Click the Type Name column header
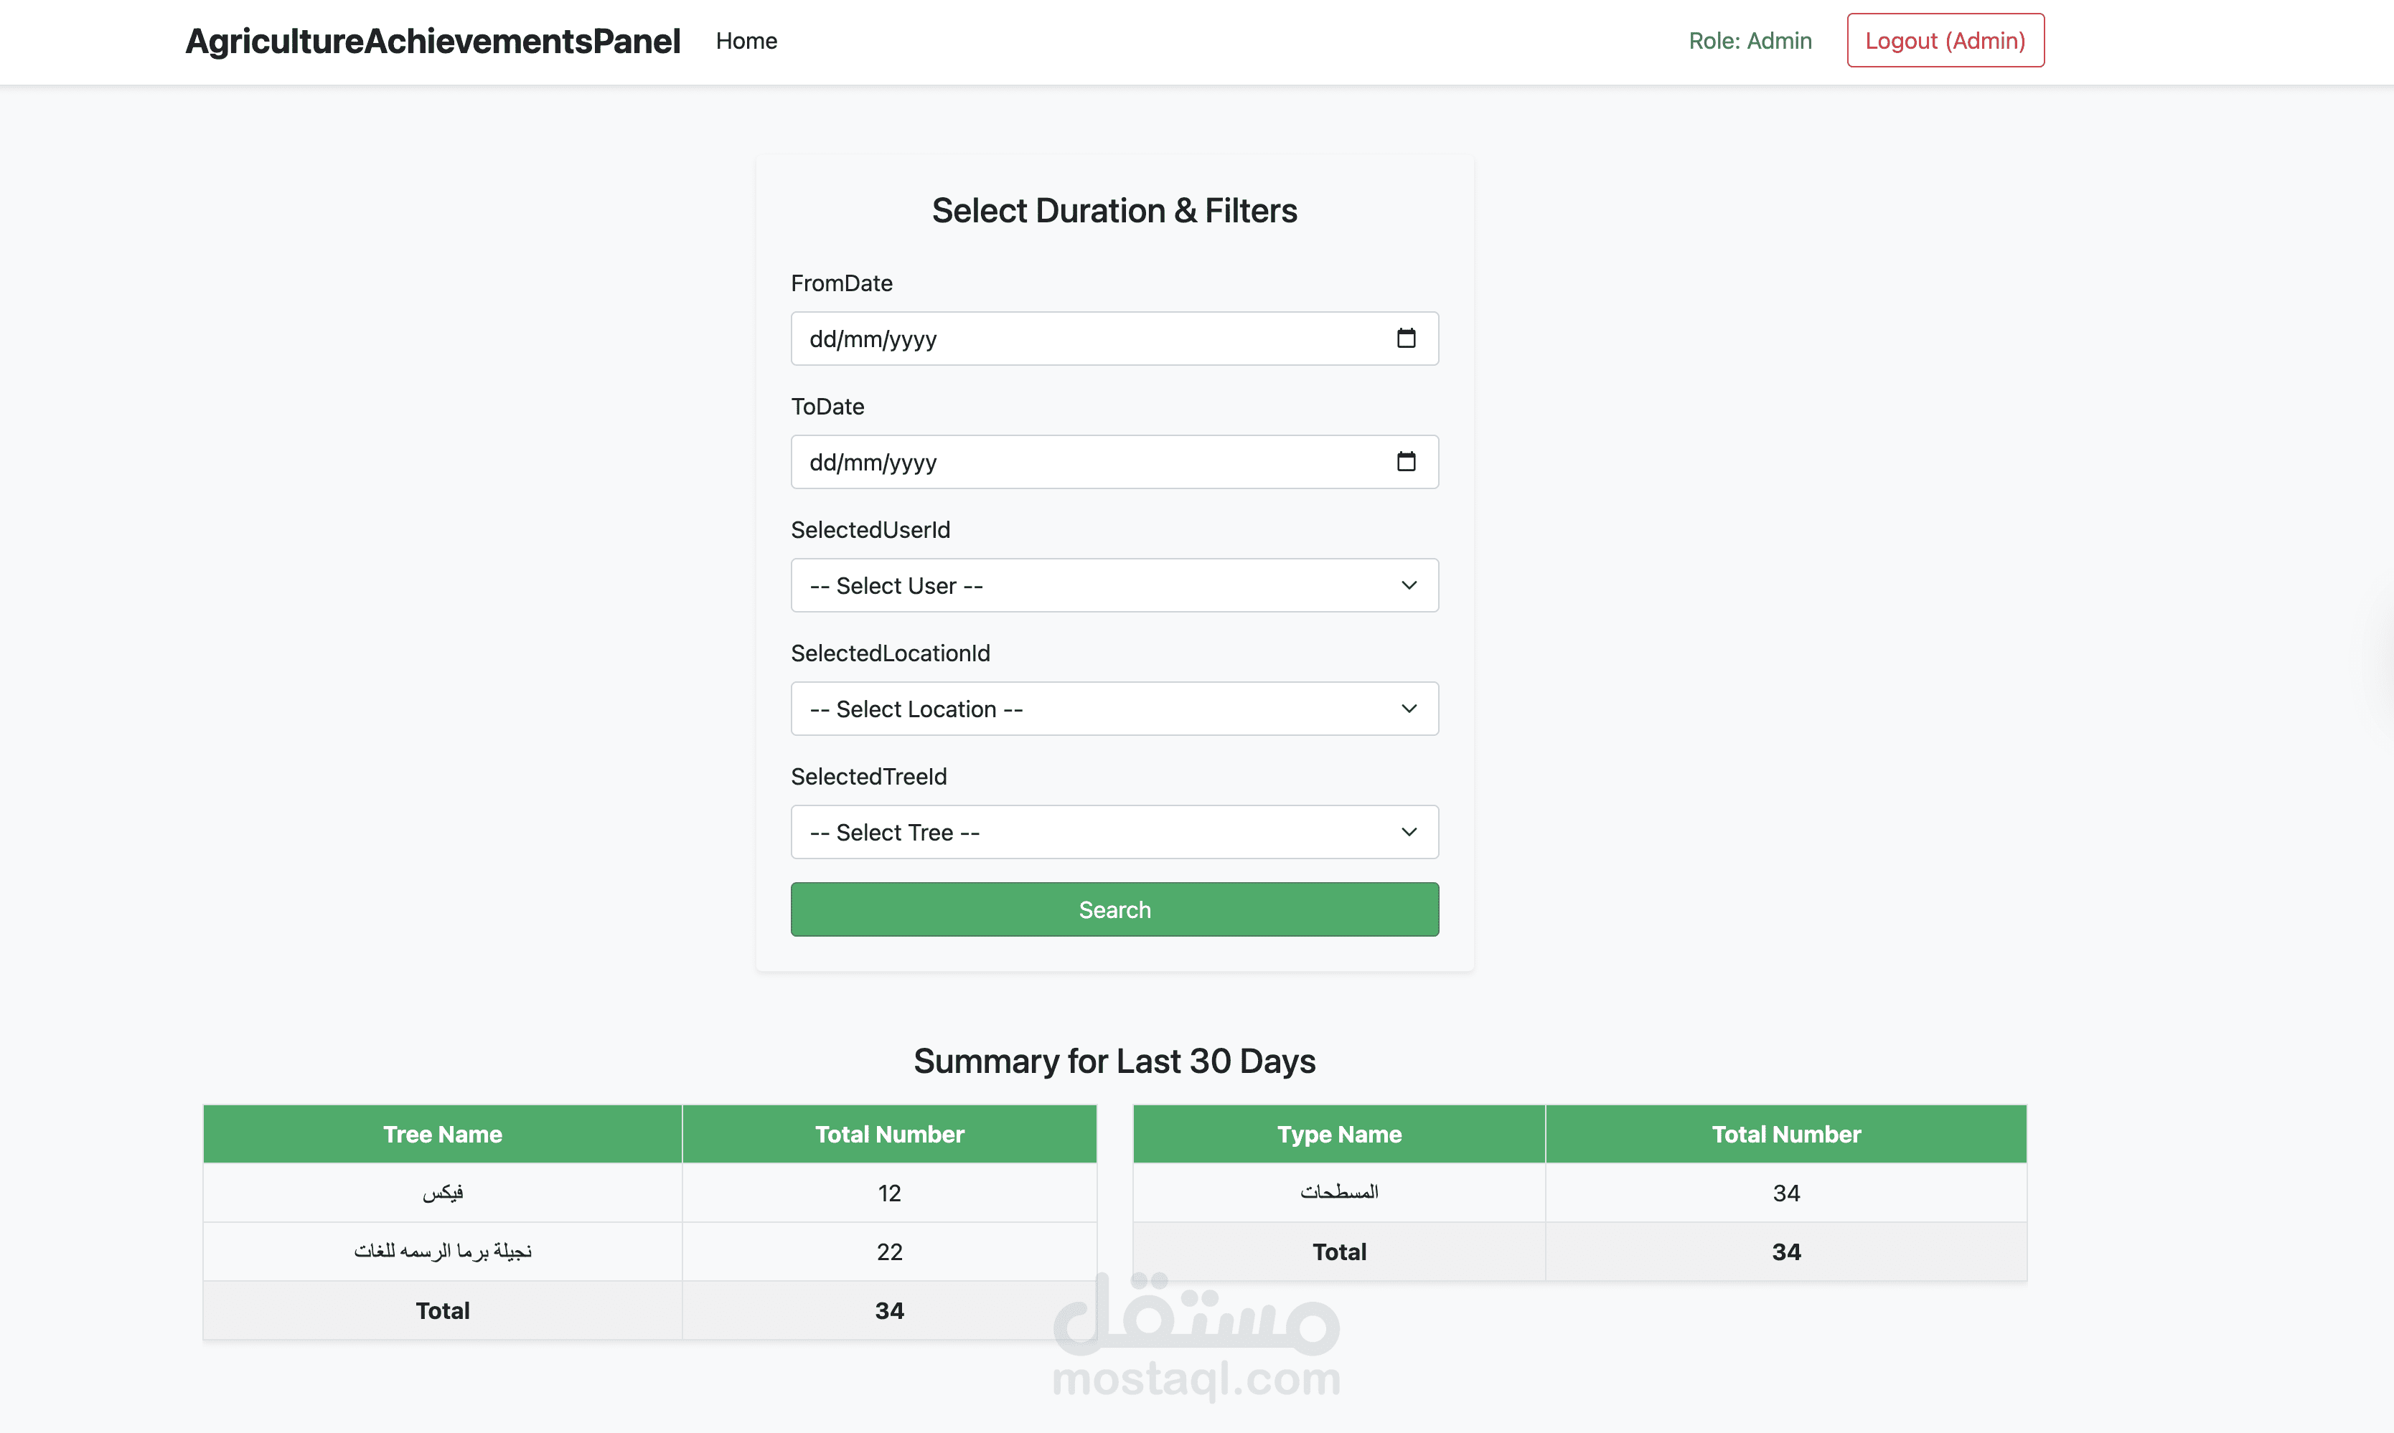Screen dimensions: 2394x1433 [1339, 1135]
